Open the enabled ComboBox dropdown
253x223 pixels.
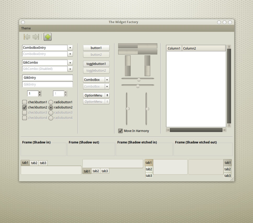(96, 80)
